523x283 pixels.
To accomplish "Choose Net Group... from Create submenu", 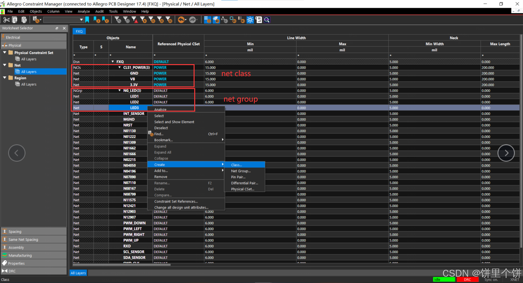I will (245, 171).
